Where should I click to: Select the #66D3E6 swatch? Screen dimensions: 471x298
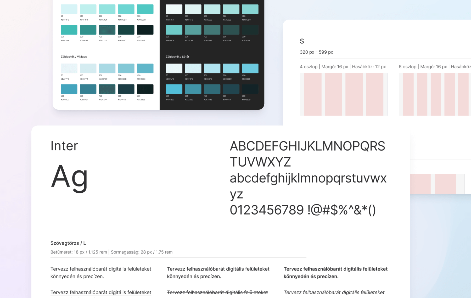click(x=250, y=68)
